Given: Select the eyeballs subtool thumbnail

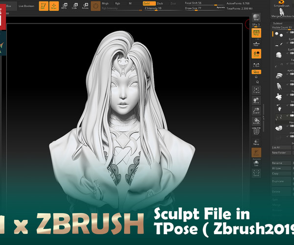Looking at the screenshot, I should 279,34.
